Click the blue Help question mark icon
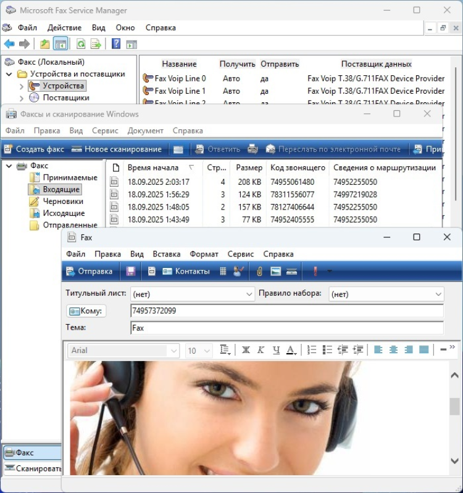This screenshot has height=493, width=463. point(115,44)
